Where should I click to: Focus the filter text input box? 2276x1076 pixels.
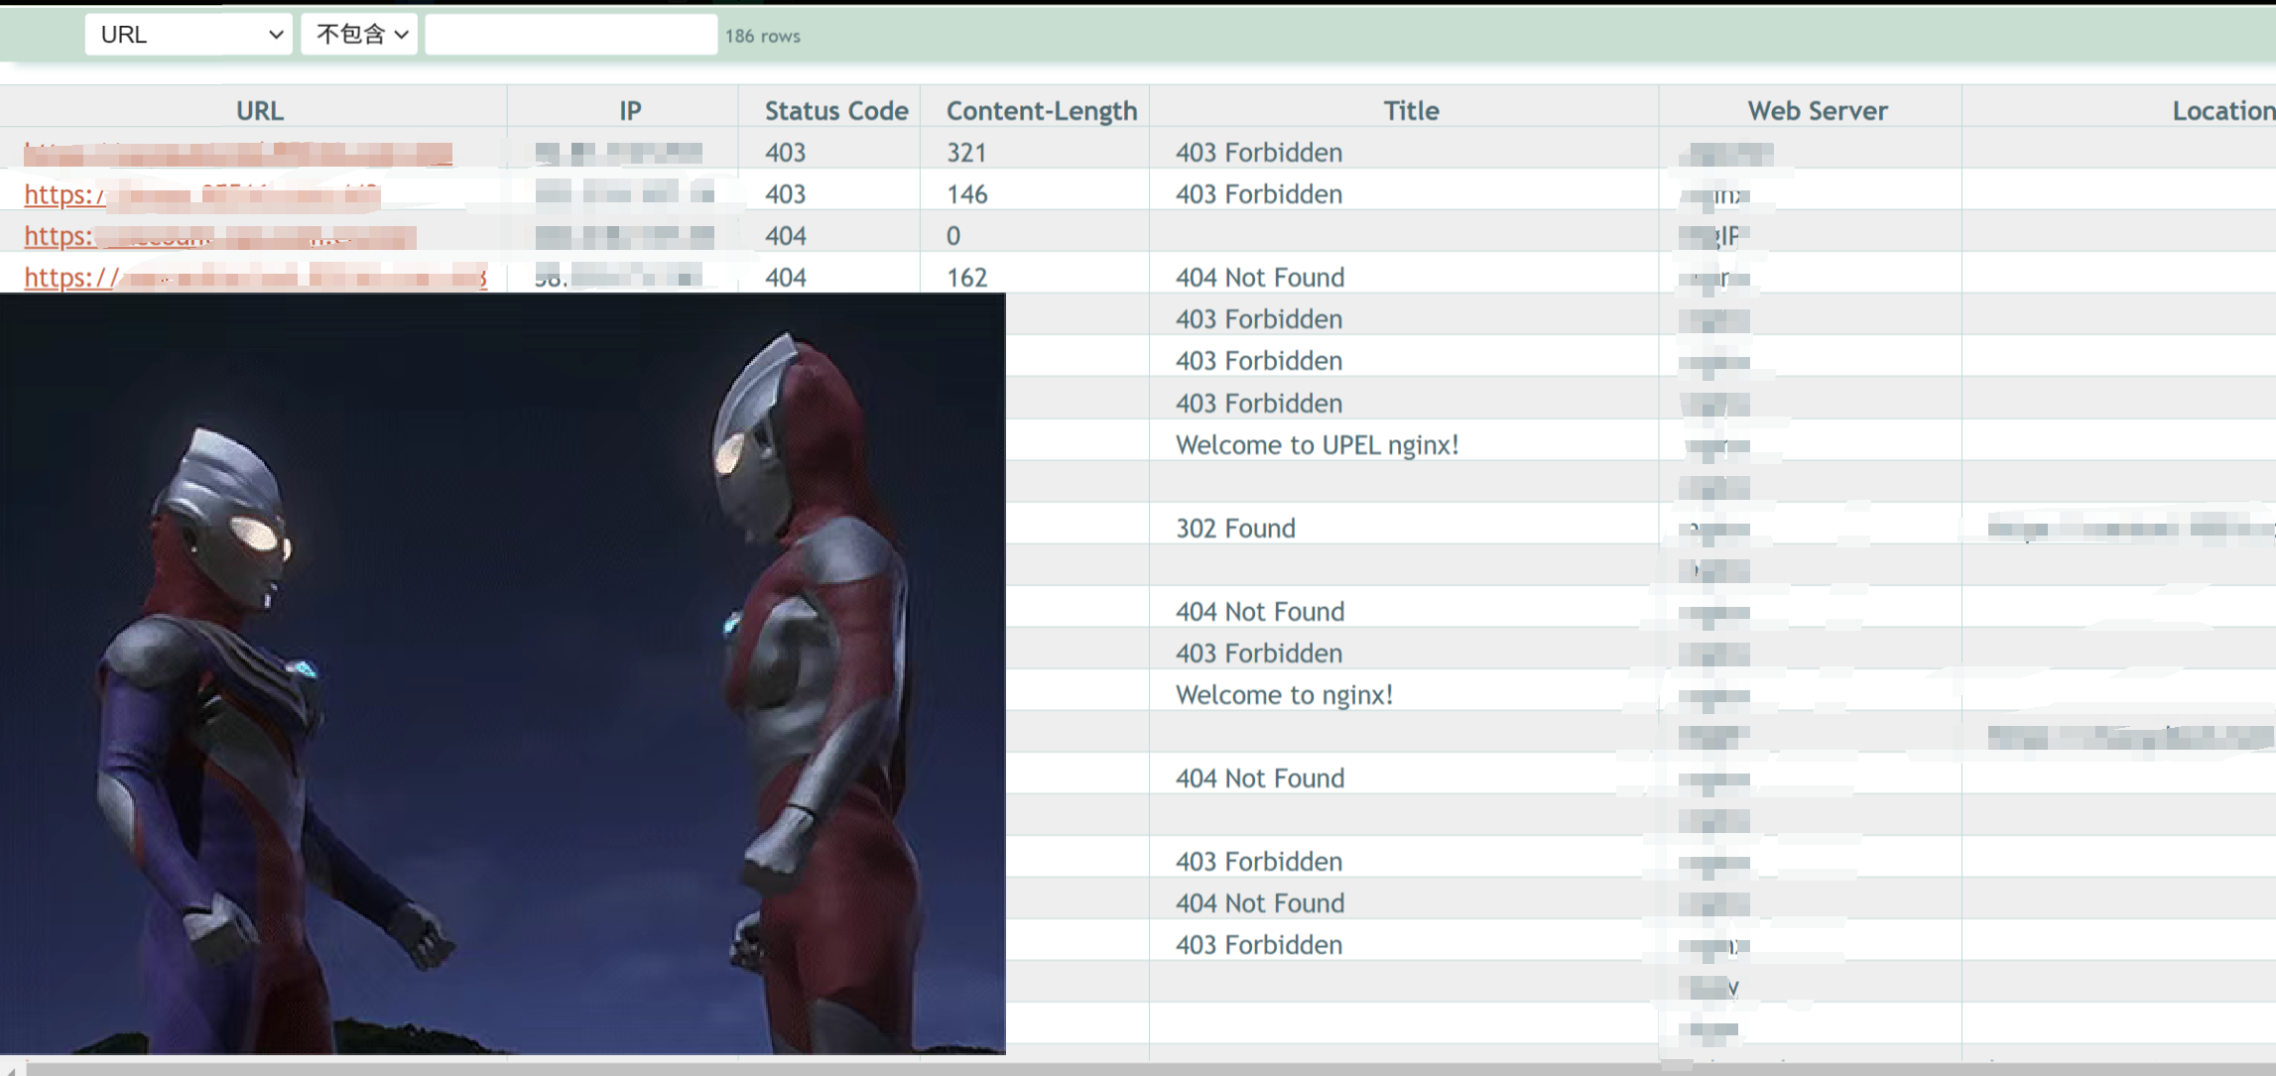(571, 35)
